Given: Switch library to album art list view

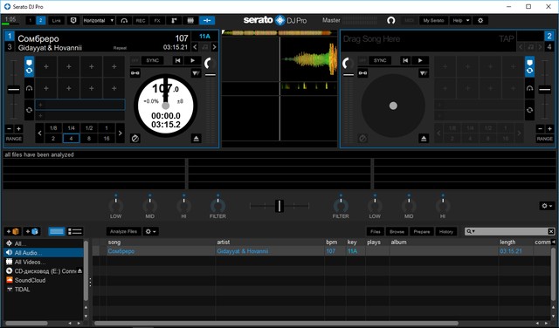Looking at the screenshot, I should [x=75, y=231].
